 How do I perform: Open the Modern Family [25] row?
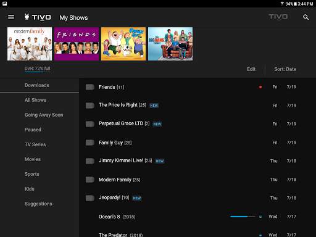tap(197, 180)
